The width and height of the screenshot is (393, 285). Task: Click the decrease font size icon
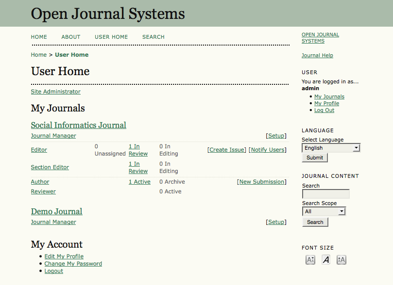tap(310, 260)
